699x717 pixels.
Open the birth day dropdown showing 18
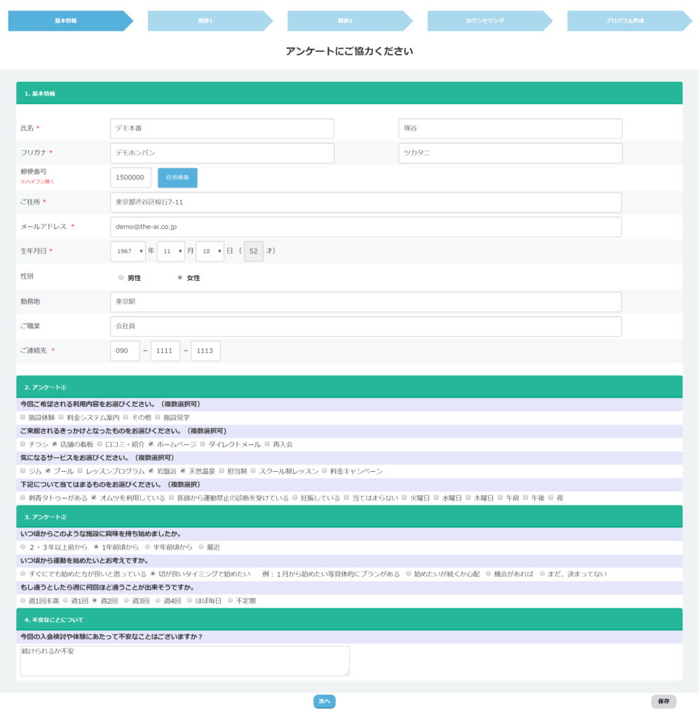click(x=210, y=251)
